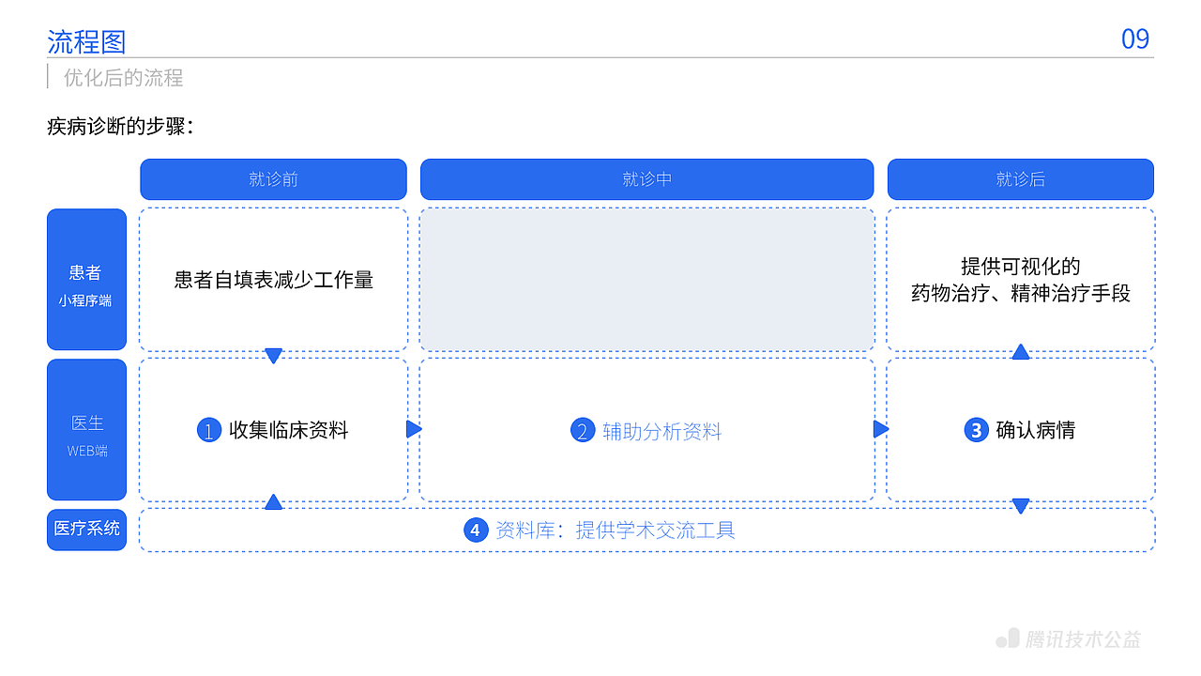
Task: Click the text 资料库：提供学术交流工具
Action: [x=616, y=530]
